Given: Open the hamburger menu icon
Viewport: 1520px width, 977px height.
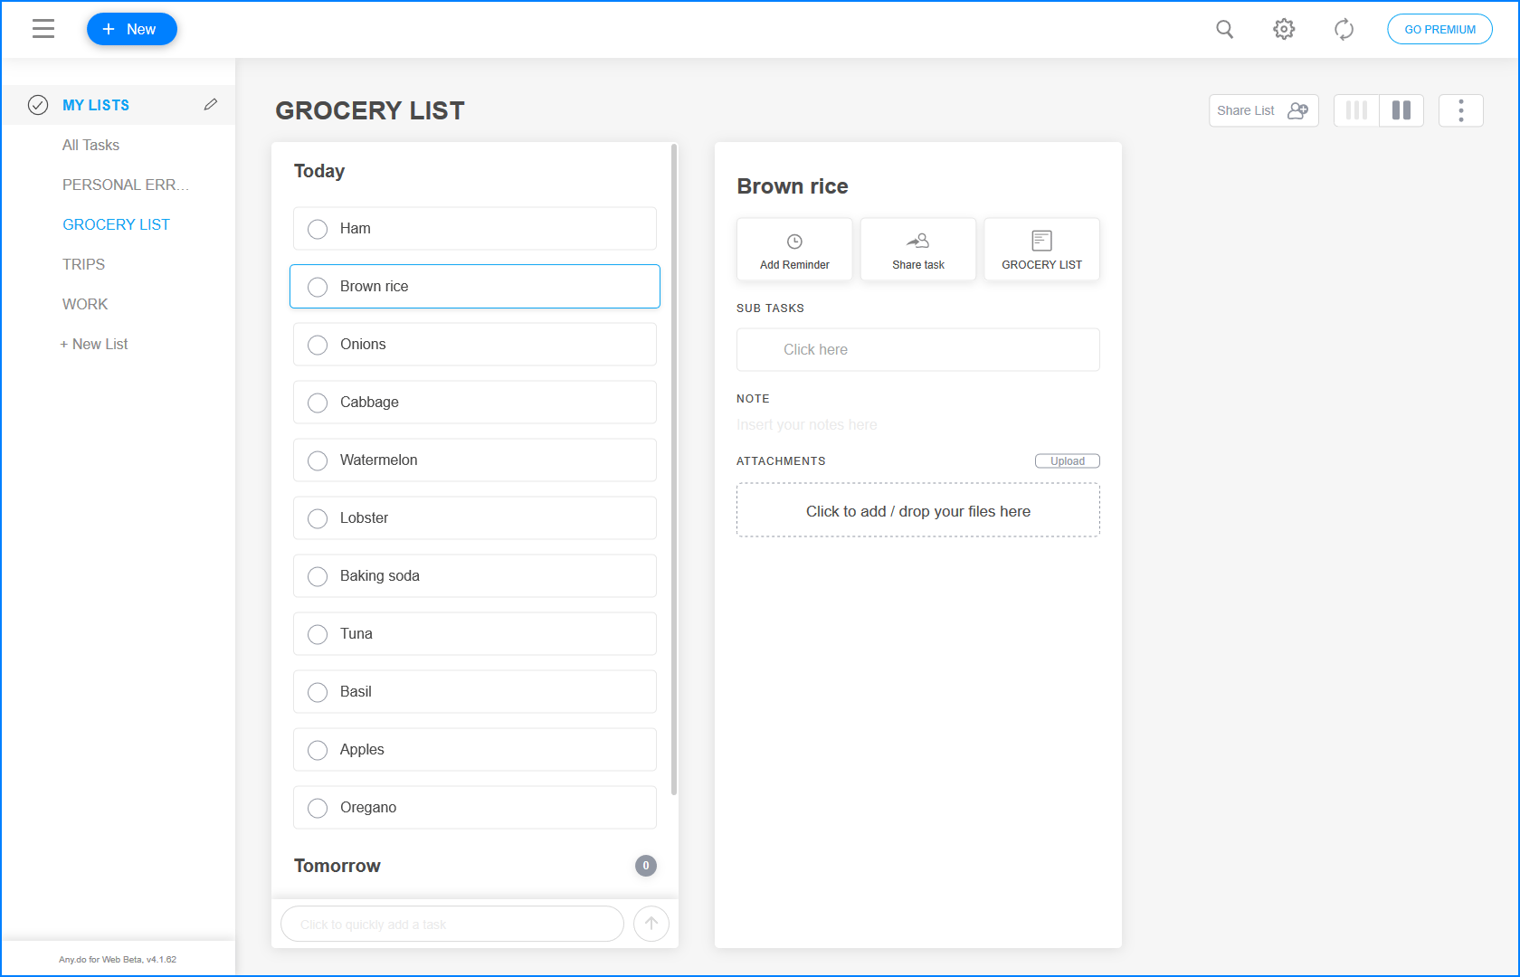Looking at the screenshot, I should tap(43, 29).
